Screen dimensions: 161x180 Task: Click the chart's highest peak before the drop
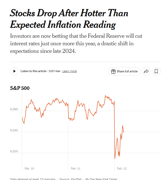pyautogui.click(x=105, y=95)
